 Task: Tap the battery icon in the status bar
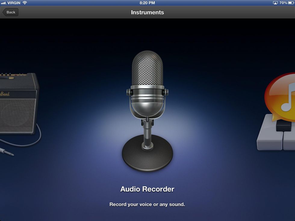point(291,3)
